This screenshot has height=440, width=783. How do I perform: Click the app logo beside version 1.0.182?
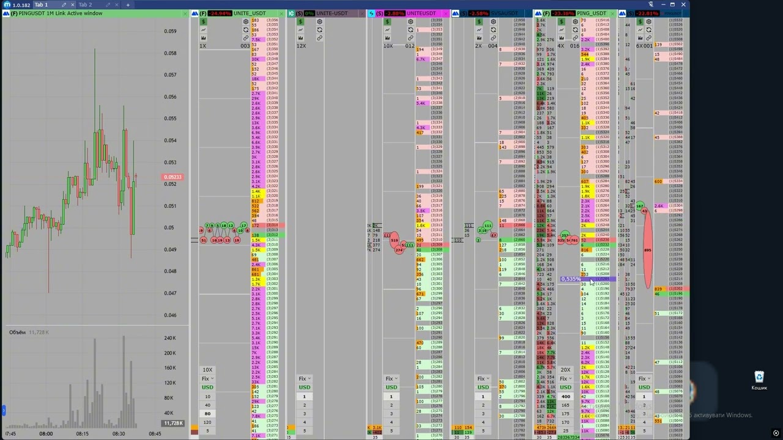(x=6, y=5)
